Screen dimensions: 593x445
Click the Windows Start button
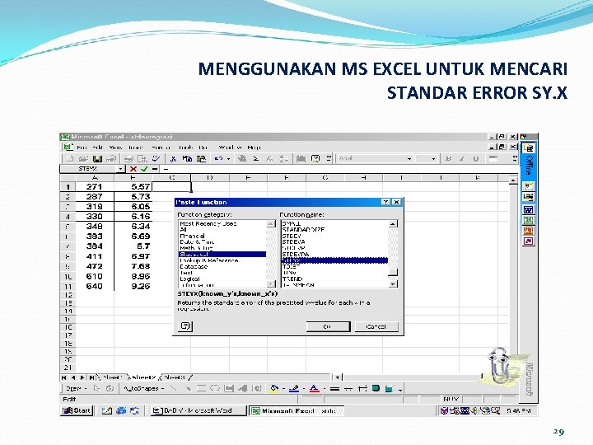(77, 410)
